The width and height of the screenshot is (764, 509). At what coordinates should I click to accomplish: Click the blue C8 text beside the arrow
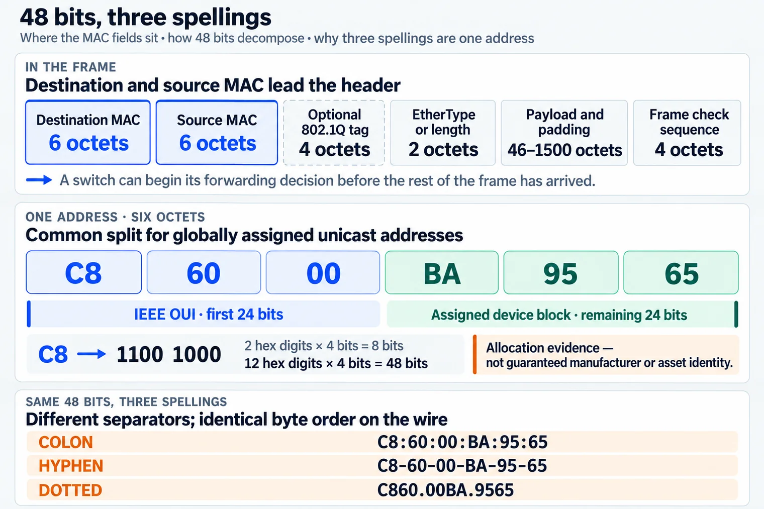(x=53, y=355)
